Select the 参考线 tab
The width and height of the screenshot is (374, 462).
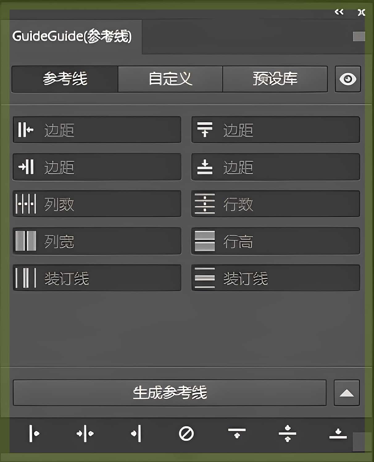pos(65,79)
